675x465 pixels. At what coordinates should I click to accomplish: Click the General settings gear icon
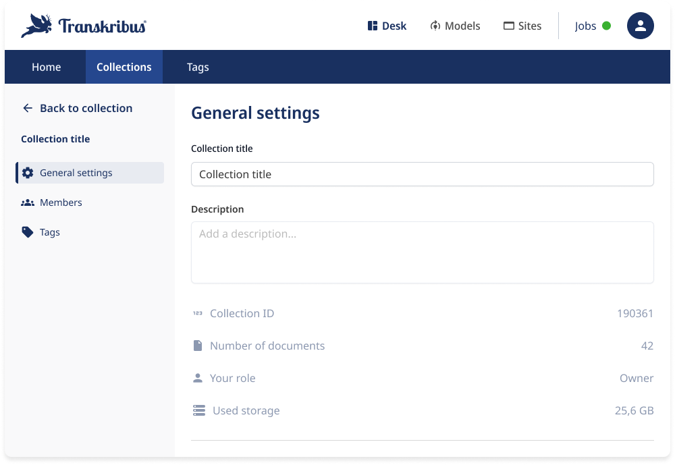(27, 173)
